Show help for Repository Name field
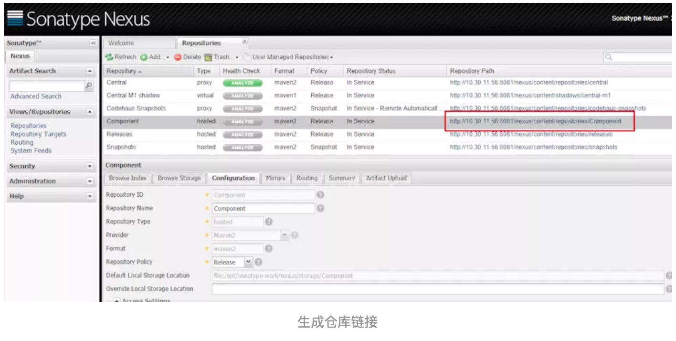 [320, 208]
